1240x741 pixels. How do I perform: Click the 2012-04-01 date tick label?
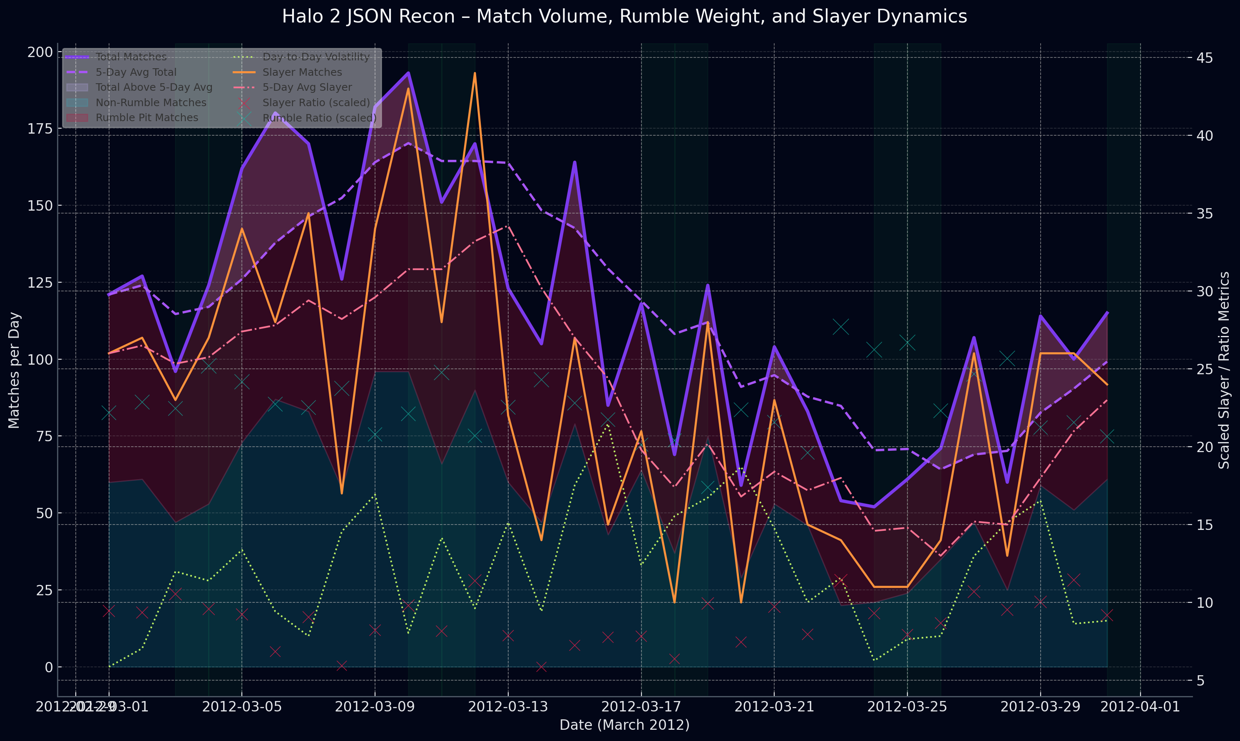1140,707
